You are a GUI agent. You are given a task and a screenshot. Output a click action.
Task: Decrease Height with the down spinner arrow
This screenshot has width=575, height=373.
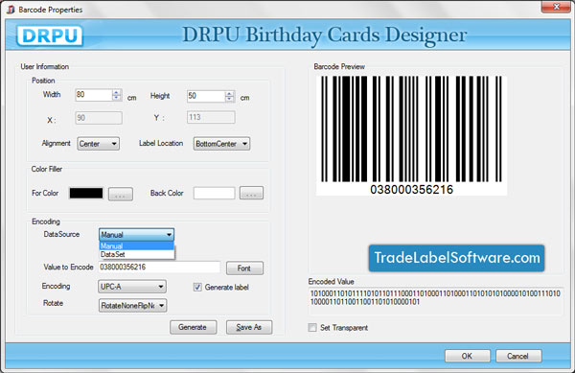click(x=230, y=100)
